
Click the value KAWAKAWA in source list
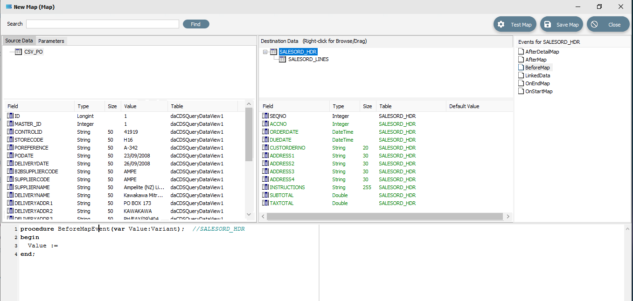[x=138, y=211]
